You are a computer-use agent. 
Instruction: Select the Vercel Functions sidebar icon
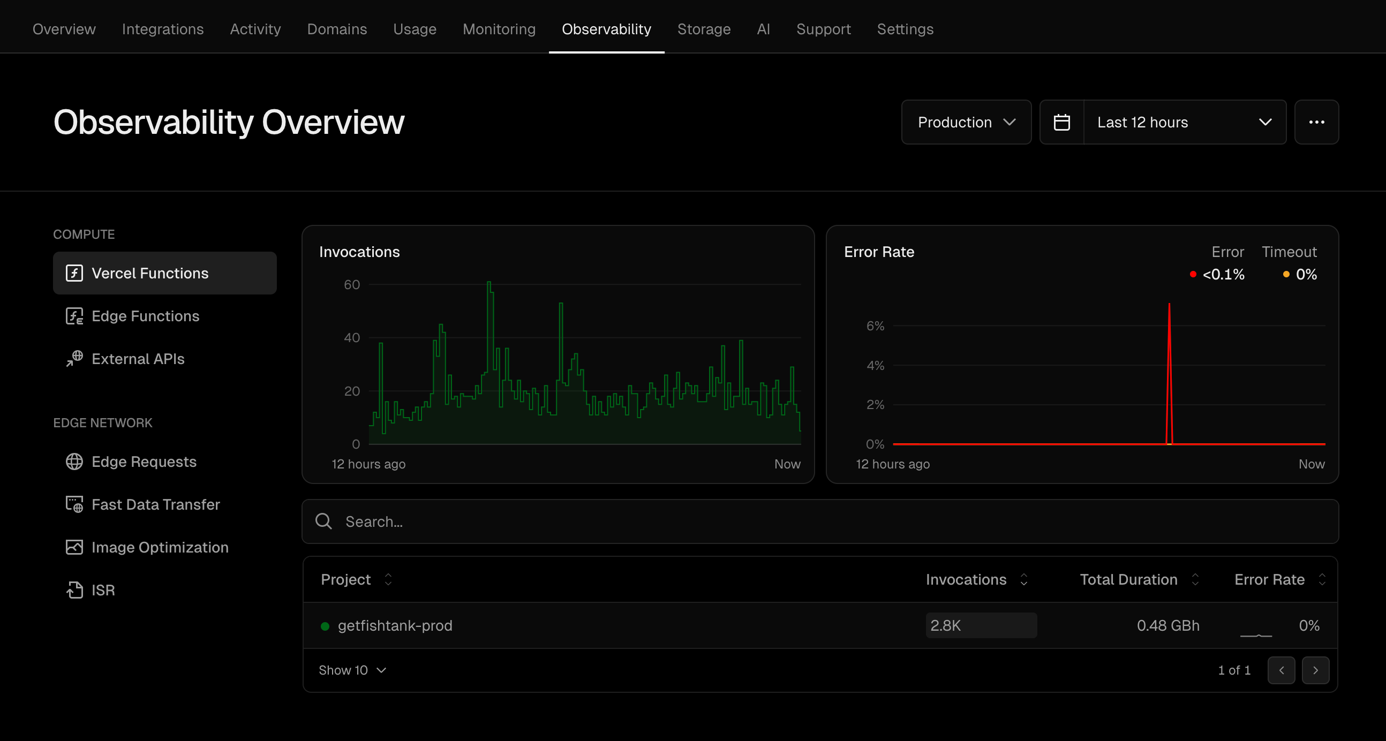click(x=74, y=273)
